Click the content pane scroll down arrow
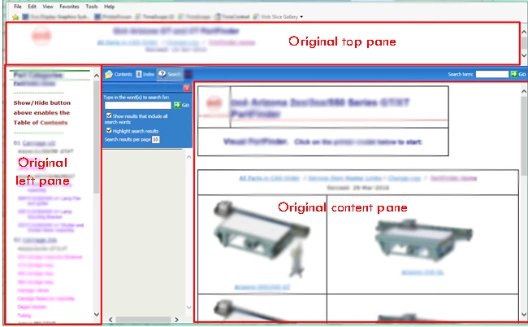The width and height of the screenshot is (528, 327). tap(524, 315)
